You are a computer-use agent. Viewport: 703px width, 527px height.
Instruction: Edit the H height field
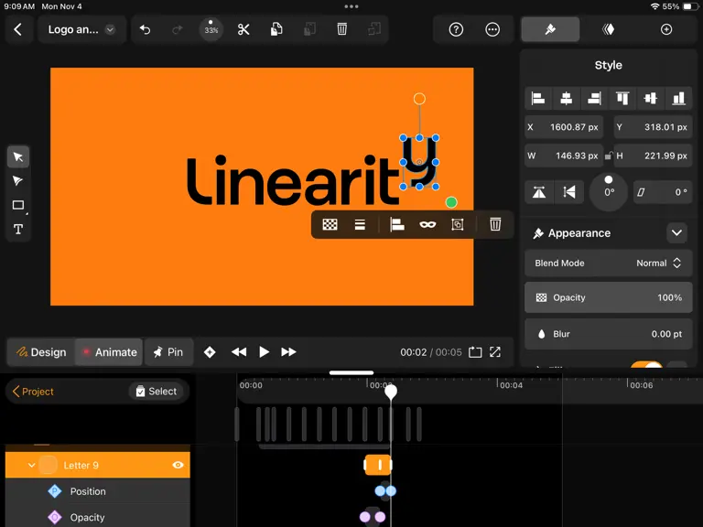click(x=654, y=156)
